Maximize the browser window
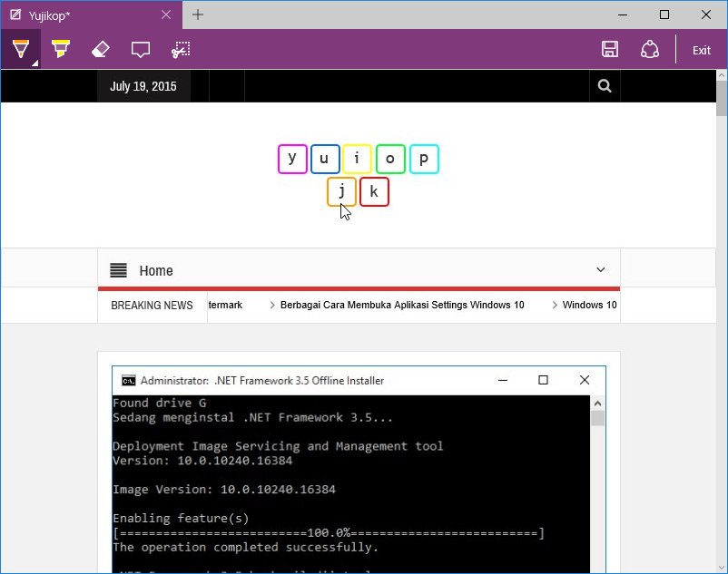 tap(664, 15)
